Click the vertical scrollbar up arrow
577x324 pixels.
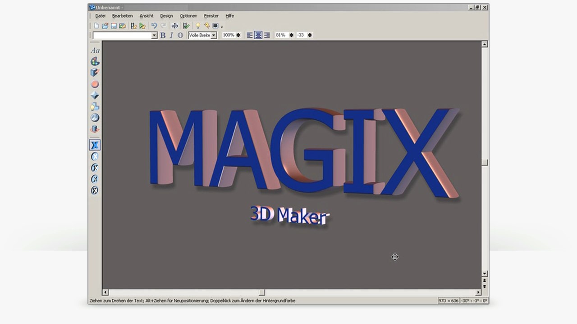[485, 44]
